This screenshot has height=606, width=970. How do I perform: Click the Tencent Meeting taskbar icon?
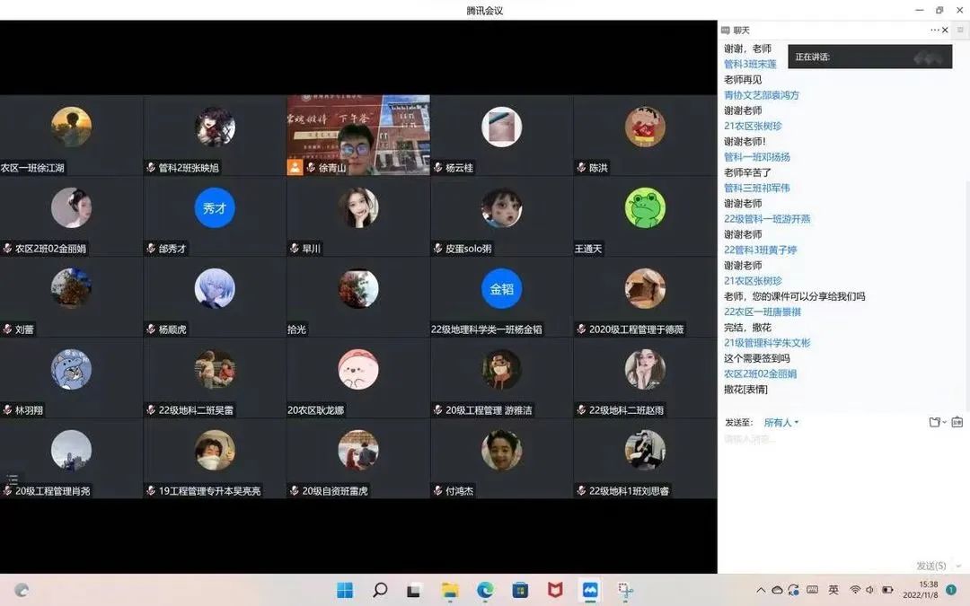(590, 590)
